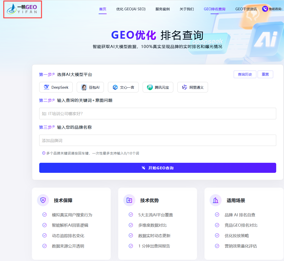
Task: Switch to the 首页 tab
Action: [103, 9]
